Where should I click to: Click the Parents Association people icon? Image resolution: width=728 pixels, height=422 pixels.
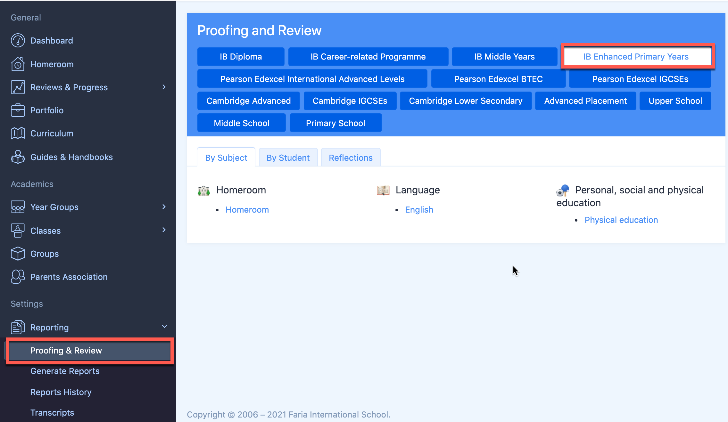click(x=18, y=277)
